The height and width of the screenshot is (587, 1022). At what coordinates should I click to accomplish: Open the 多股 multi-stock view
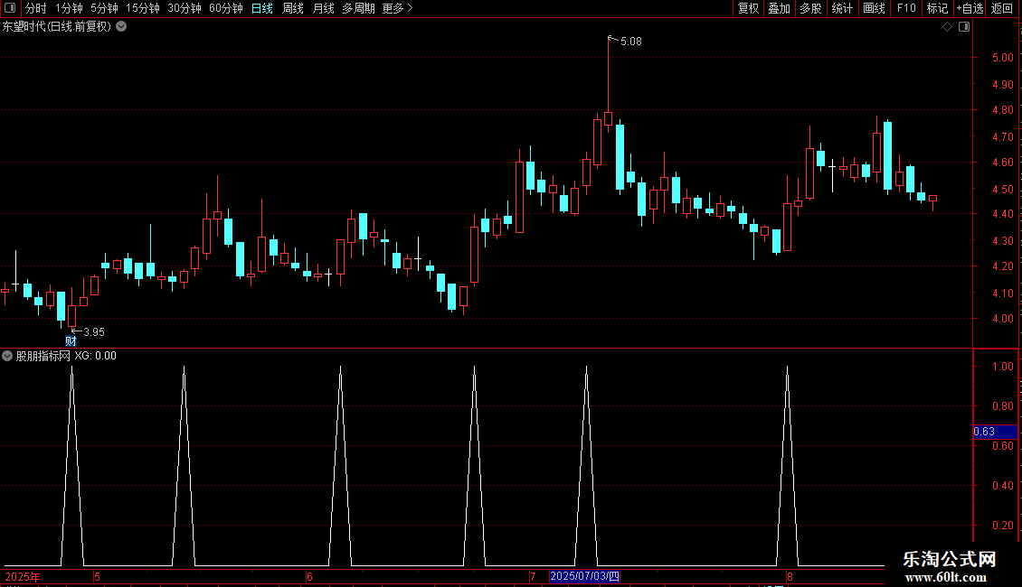click(x=810, y=8)
